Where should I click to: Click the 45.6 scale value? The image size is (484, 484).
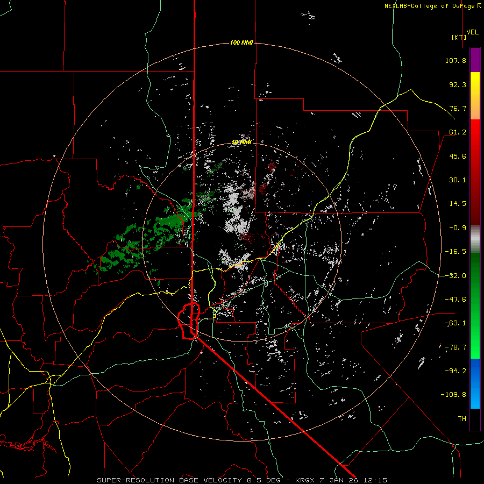(458, 156)
